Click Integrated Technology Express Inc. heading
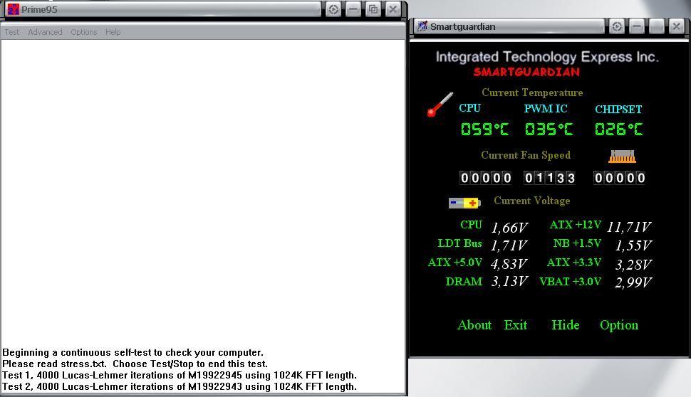This screenshot has width=691, height=397. [547, 57]
